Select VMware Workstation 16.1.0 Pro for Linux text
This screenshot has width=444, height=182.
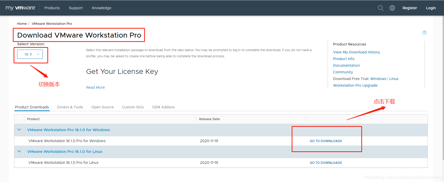tap(64, 163)
